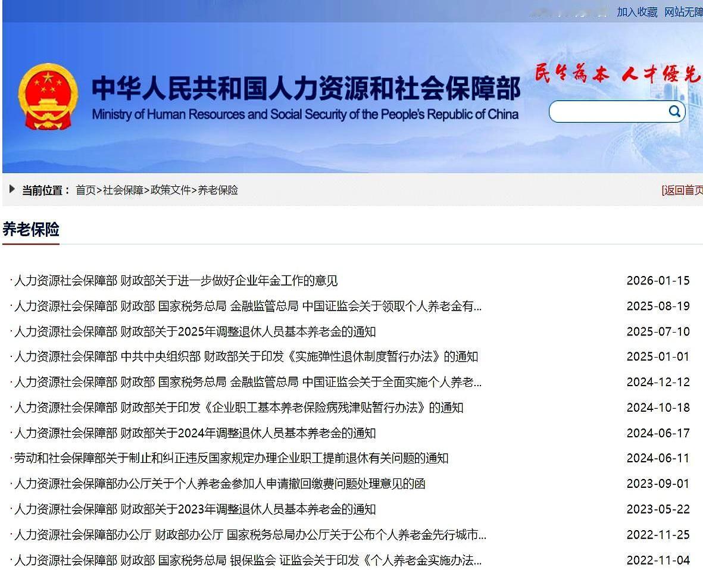This screenshot has height=570, width=703.
Task: Open 个人养老金撤回缴费问题处理意见的函
Action: (220, 484)
